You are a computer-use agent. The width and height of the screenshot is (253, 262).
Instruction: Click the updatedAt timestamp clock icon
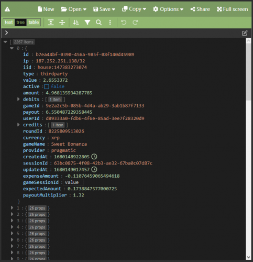coord(94,169)
